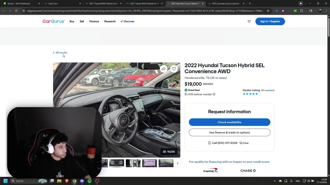Reload the current page
The width and height of the screenshot is (330, 185).
pos(16,11)
